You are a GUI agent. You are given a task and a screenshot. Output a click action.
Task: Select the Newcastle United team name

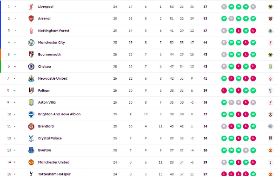[x=53, y=79]
